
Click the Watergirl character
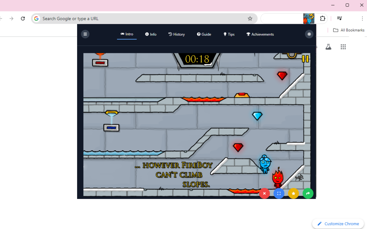265,164
